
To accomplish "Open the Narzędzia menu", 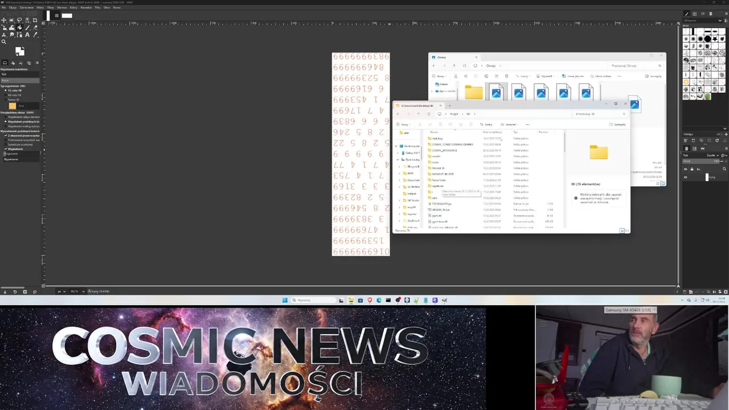I will [86, 7].
